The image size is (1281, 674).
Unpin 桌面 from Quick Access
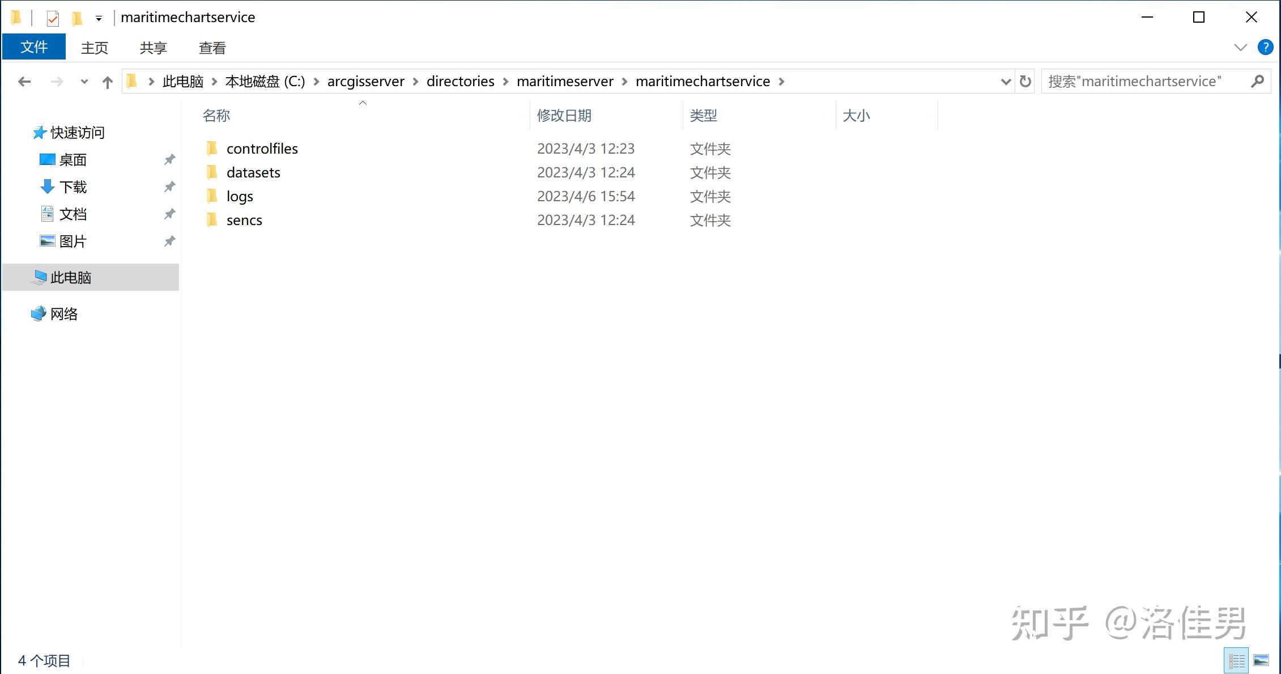point(169,159)
